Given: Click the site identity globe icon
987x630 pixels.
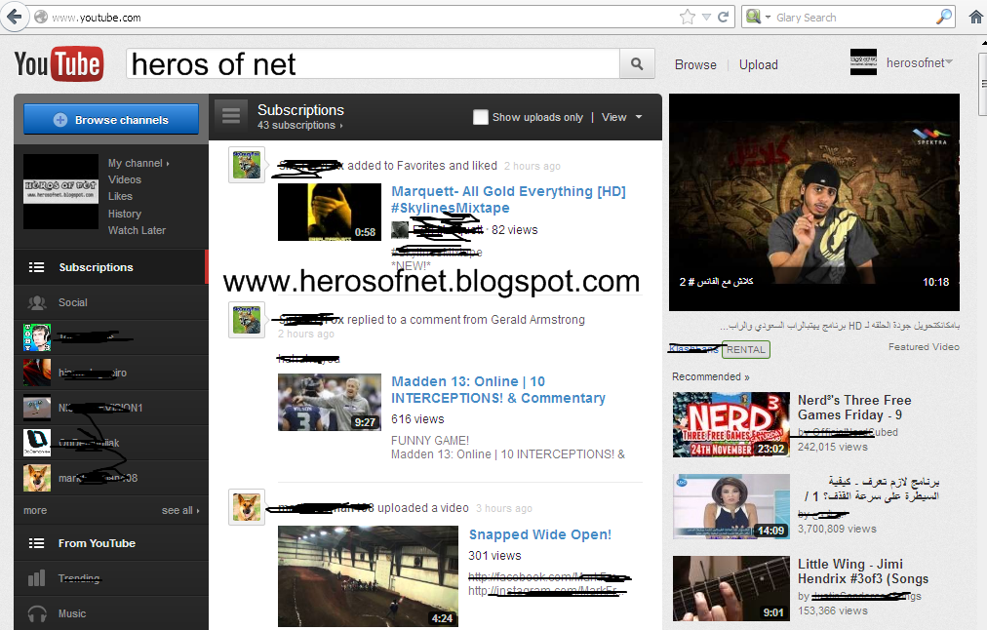Looking at the screenshot, I should pos(41,17).
